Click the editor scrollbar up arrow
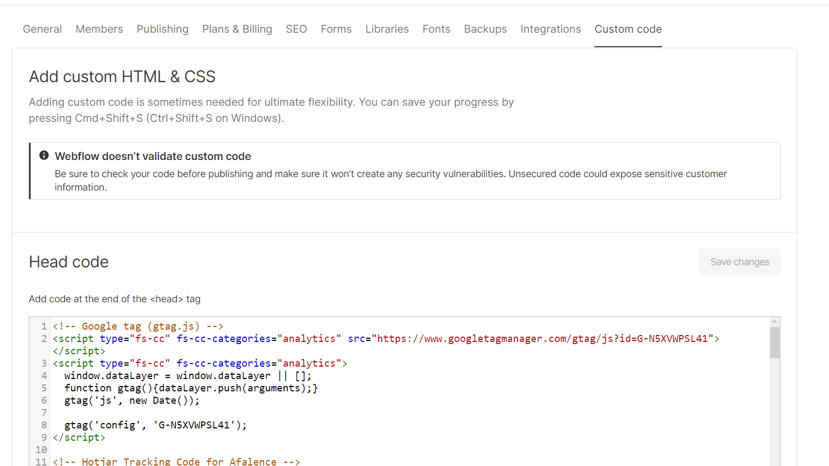This screenshot has height=466, width=829. click(x=774, y=322)
